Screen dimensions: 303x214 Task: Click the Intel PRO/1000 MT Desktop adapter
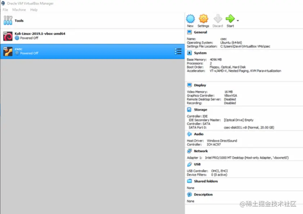pyautogui.click(x=247, y=158)
